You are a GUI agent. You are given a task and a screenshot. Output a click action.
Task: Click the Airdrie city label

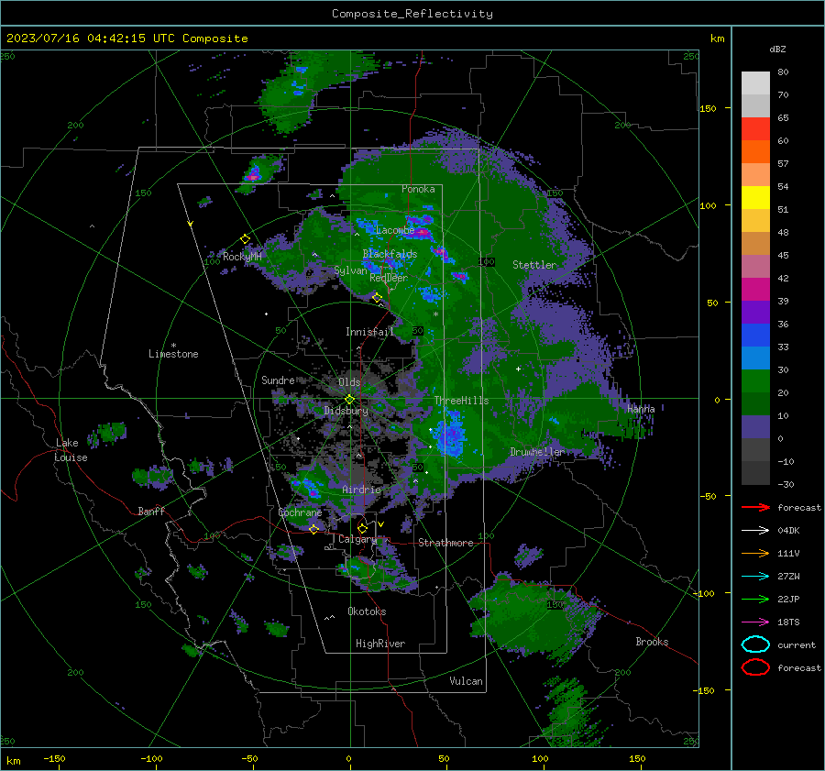(x=361, y=490)
